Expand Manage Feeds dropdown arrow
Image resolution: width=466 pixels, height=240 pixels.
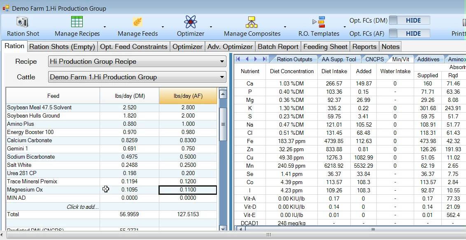point(163,27)
